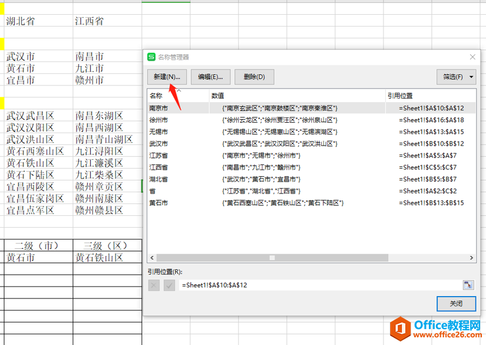This screenshot has height=345, width=486.
Task: Click the cancel X icon beside reference box
Action: 154,285
